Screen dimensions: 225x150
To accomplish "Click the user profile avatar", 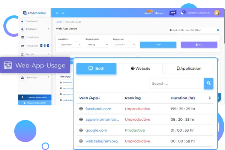I will pyautogui.click(x=217, y=13).
